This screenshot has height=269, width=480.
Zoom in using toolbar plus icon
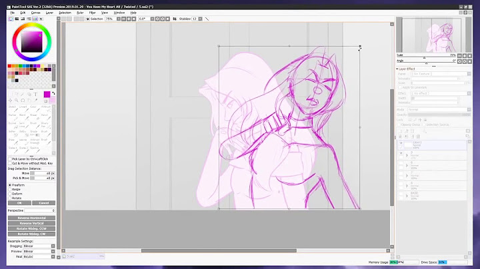click(129, 19)
